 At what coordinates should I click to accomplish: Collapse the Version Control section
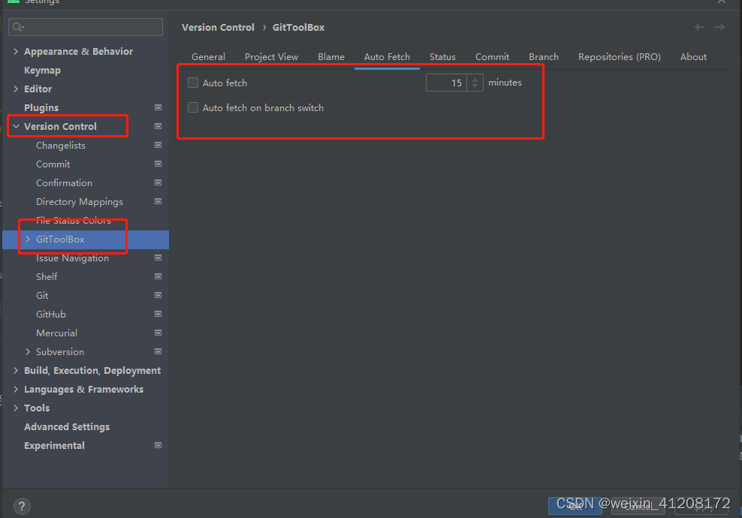(16, 126)
